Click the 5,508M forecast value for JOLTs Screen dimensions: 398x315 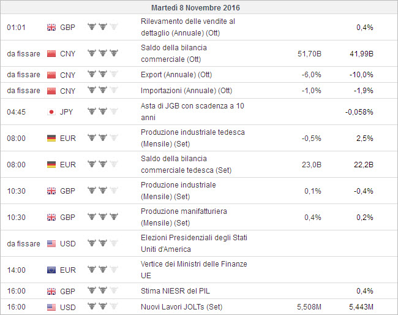point(309,306)
